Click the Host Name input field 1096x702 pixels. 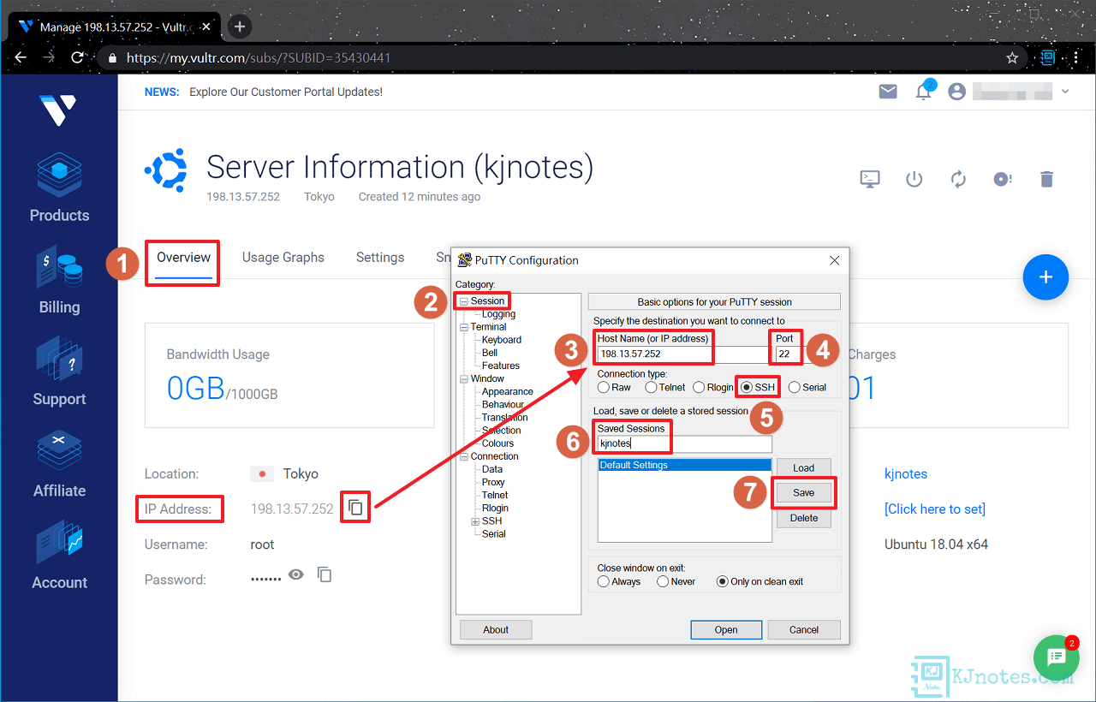pyautogui.click(x=682, y=354)
